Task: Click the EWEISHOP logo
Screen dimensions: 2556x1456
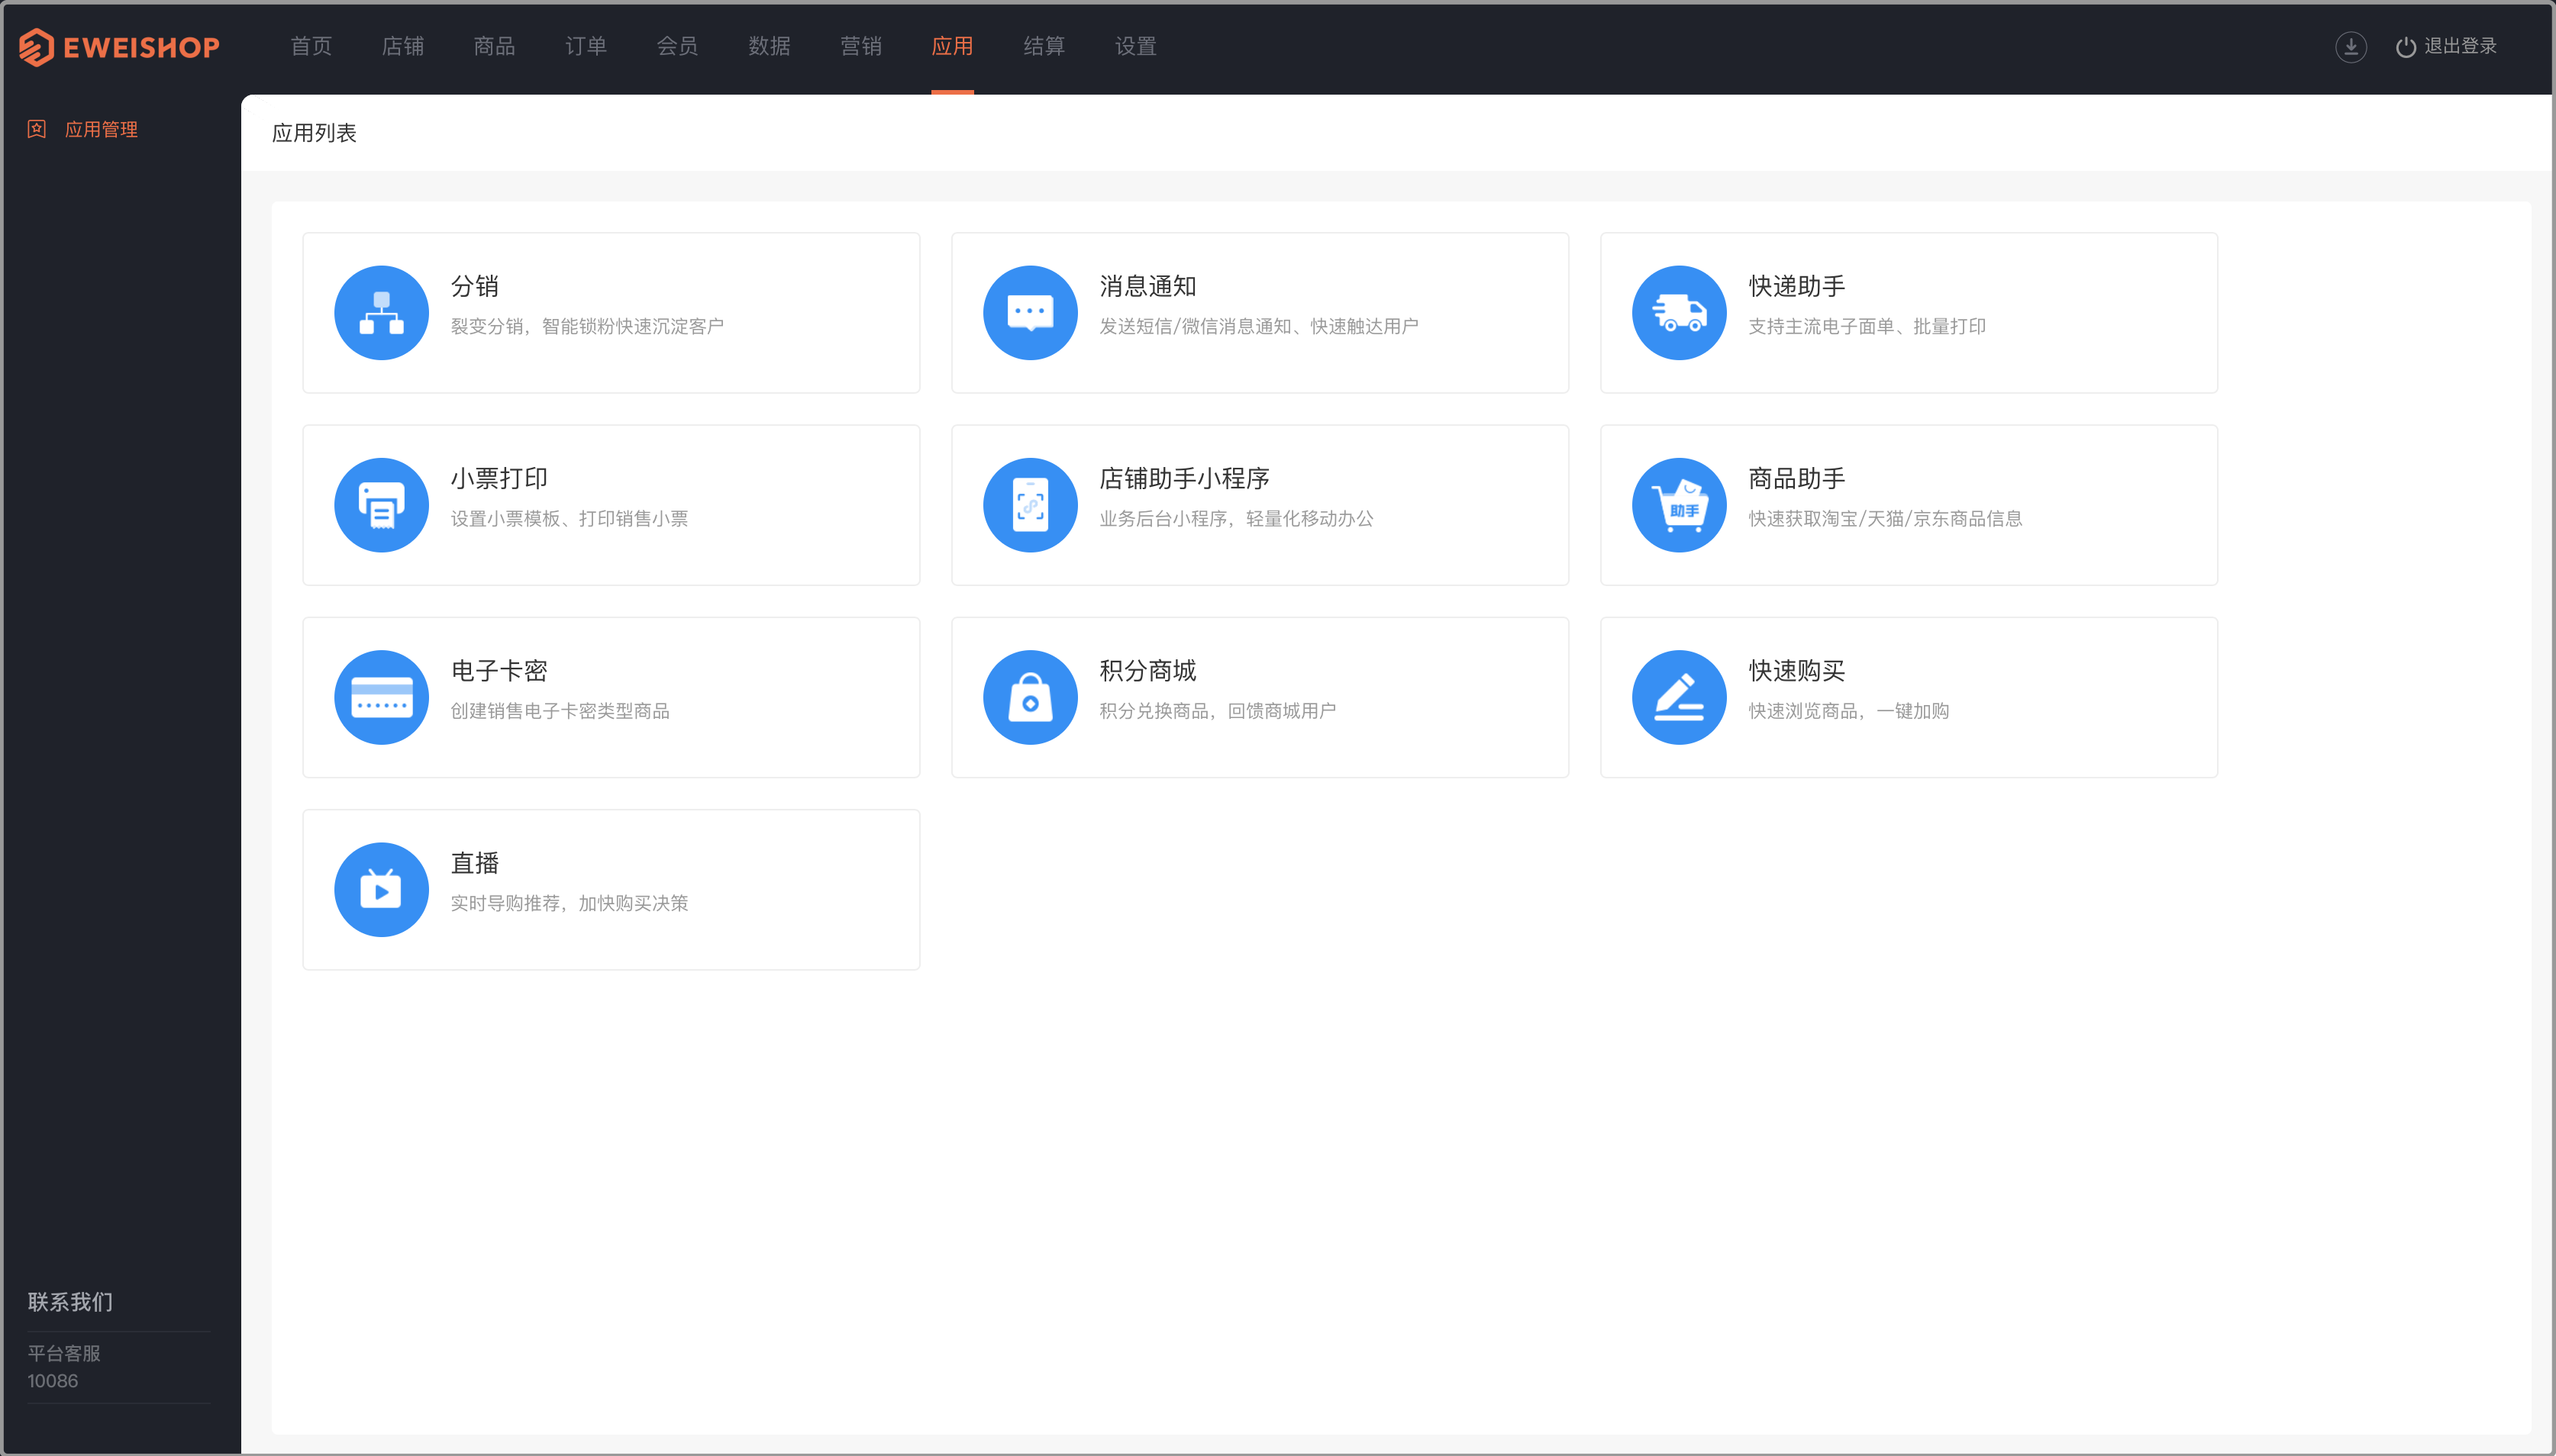Action: (x=119, y=47)
